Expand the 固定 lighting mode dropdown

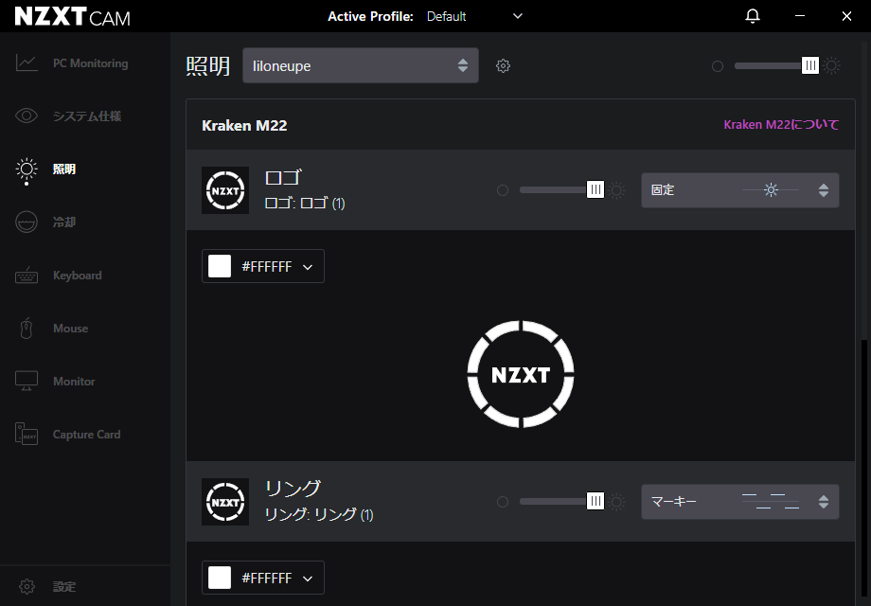739,190
